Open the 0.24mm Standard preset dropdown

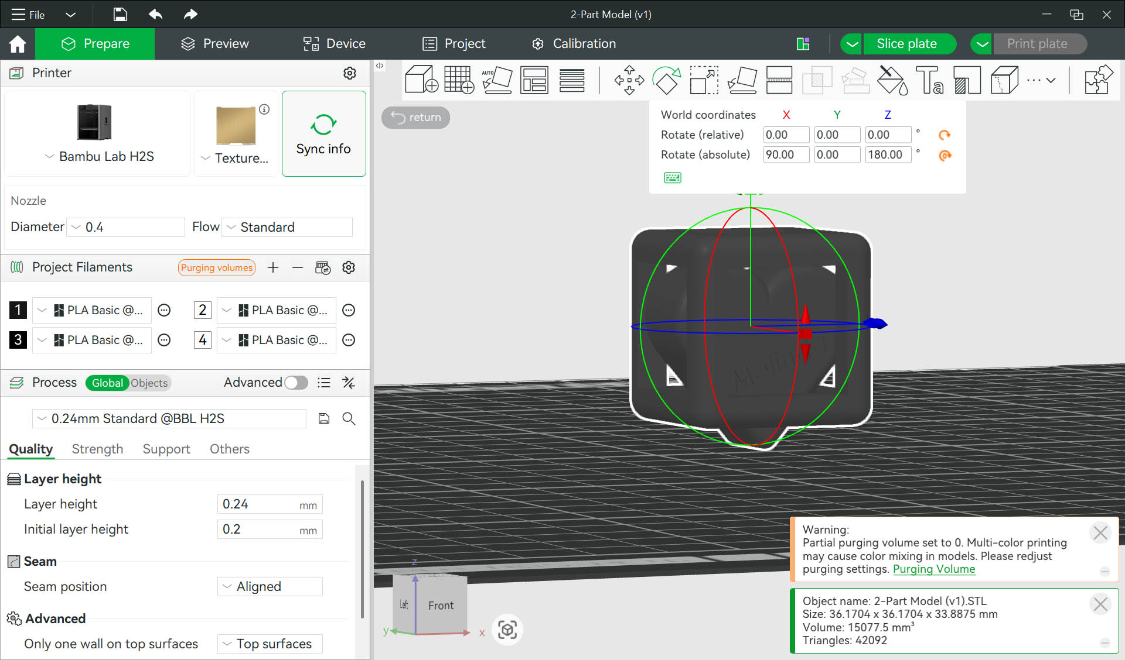[x=169, y=418]
